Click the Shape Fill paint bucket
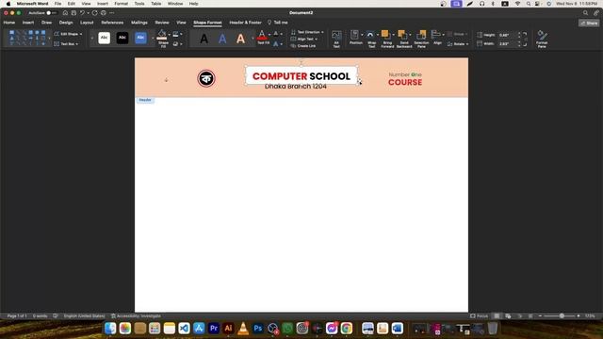This screenshot has height=339, width=603. (162, 35)
